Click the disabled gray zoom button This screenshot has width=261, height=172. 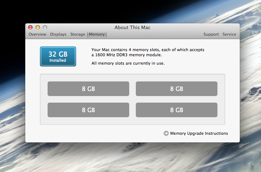point(45,27)
